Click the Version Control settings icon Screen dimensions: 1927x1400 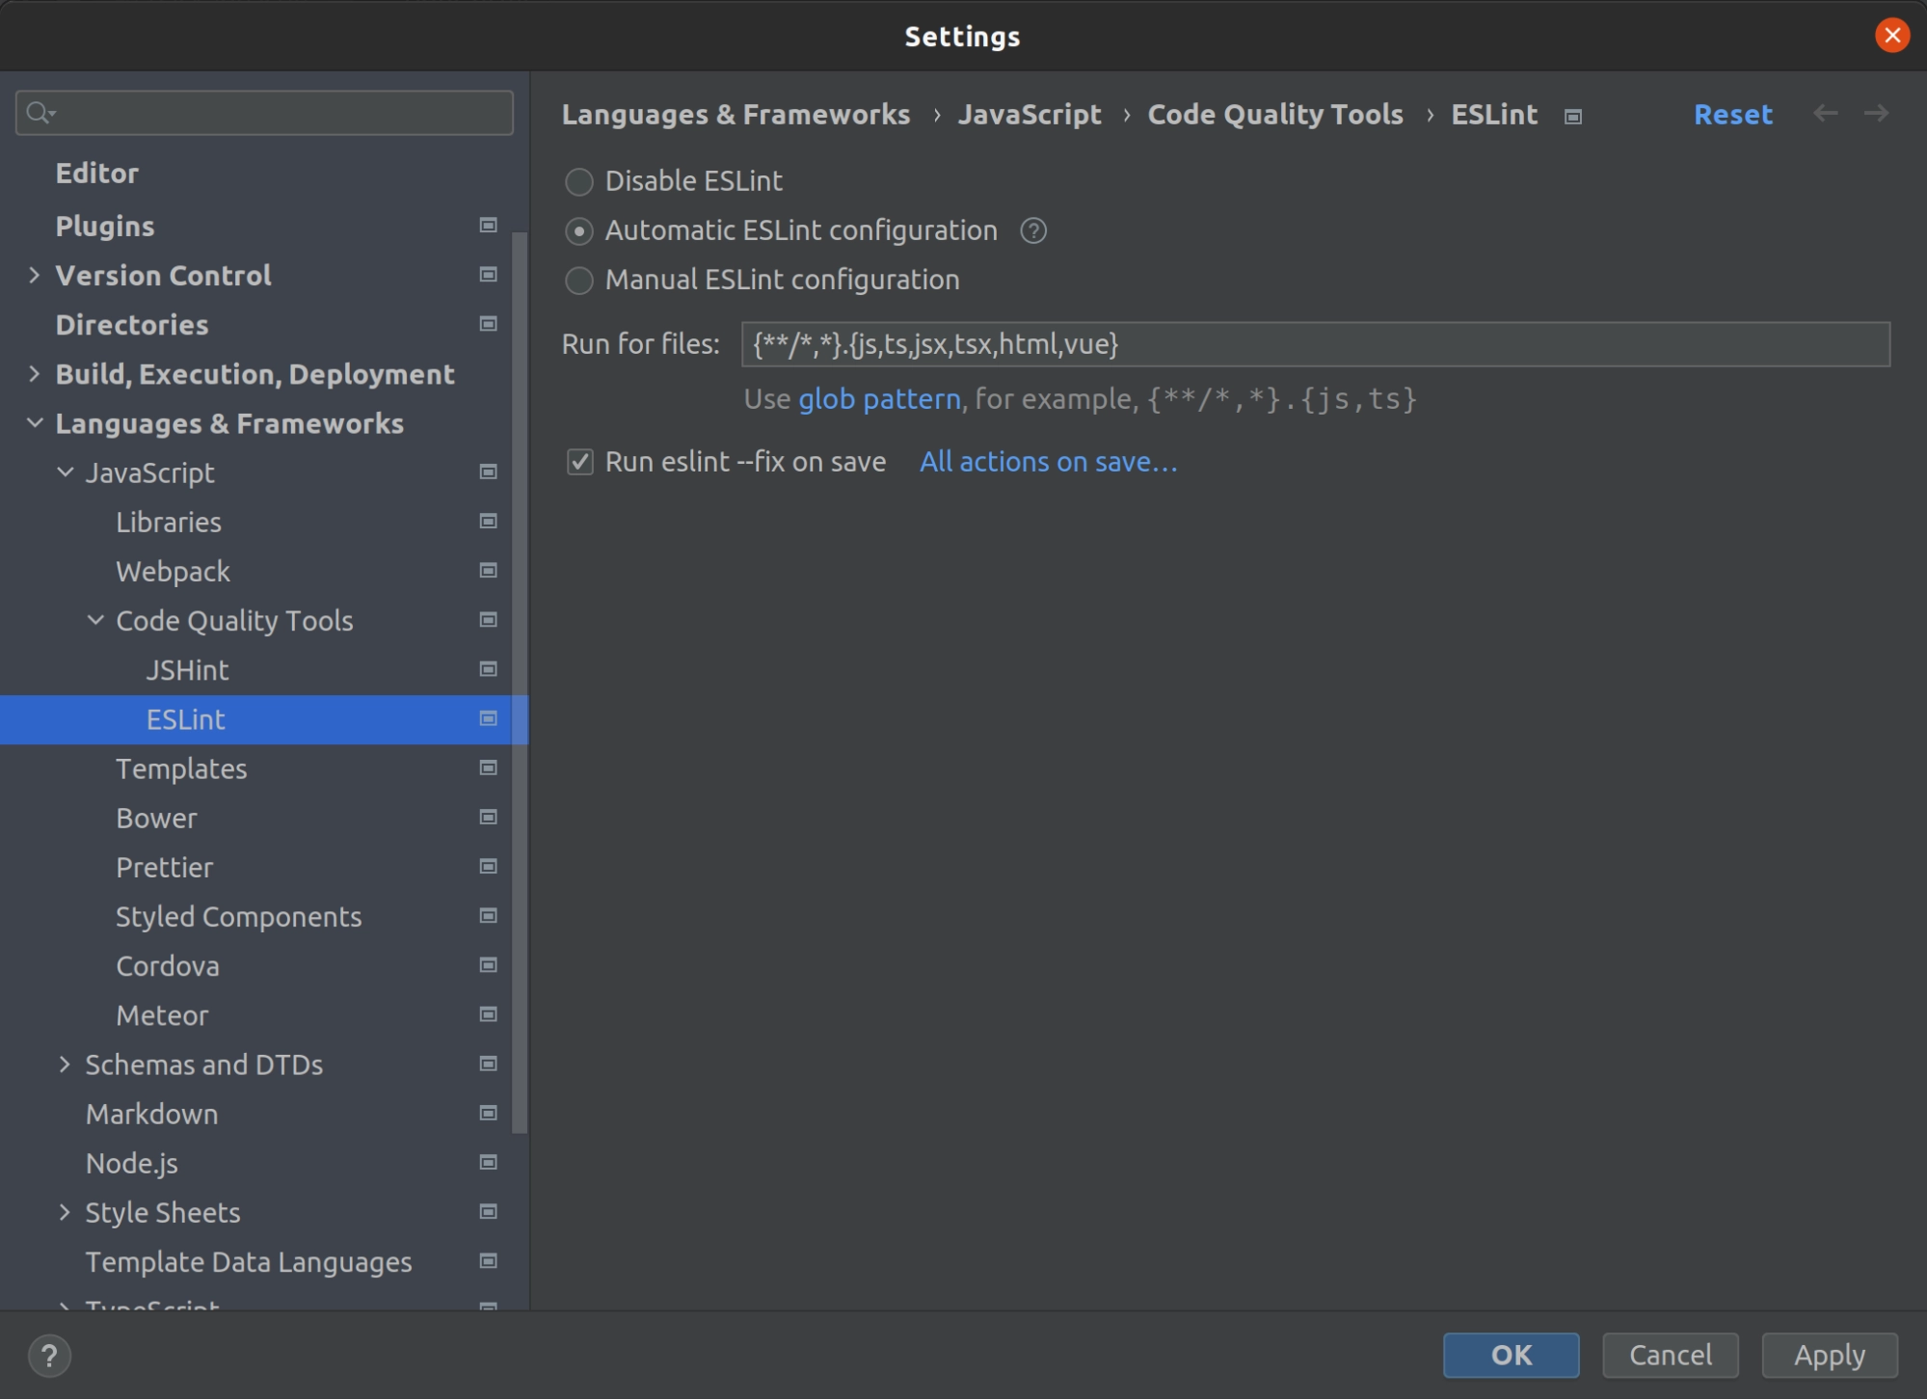[491, 275]
